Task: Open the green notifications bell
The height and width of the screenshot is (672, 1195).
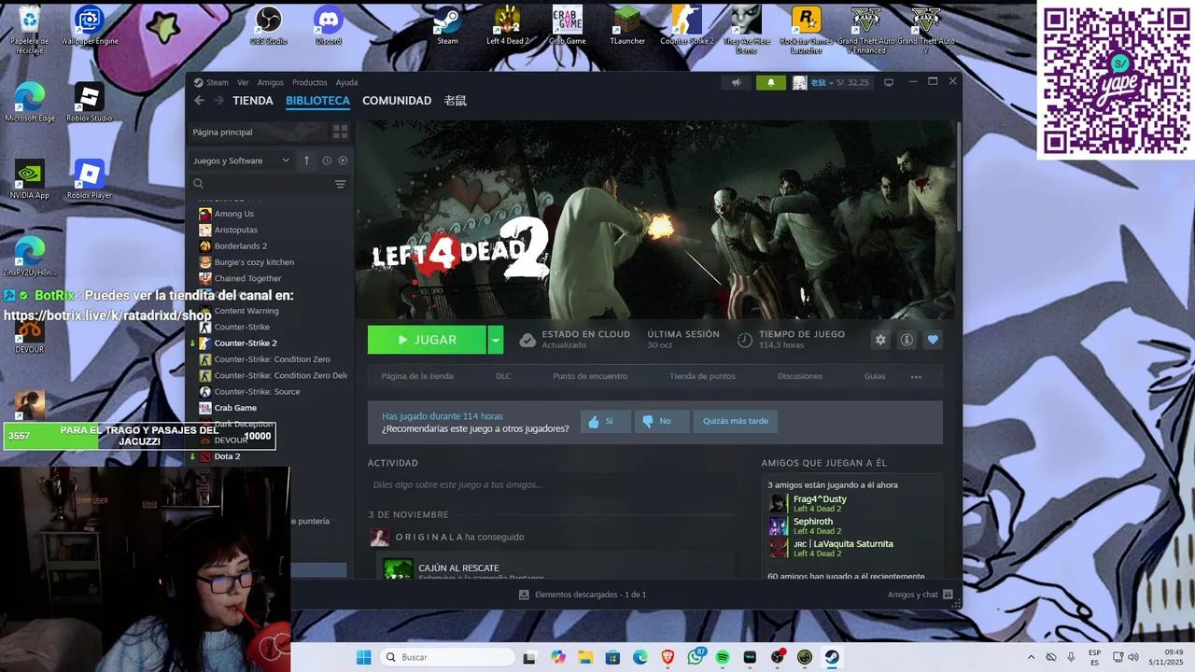Action: (770, 82)
